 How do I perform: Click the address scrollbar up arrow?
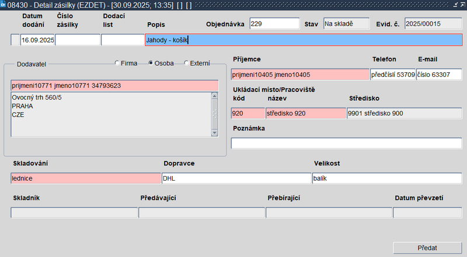pyautogui.click(x=214, y=96)
